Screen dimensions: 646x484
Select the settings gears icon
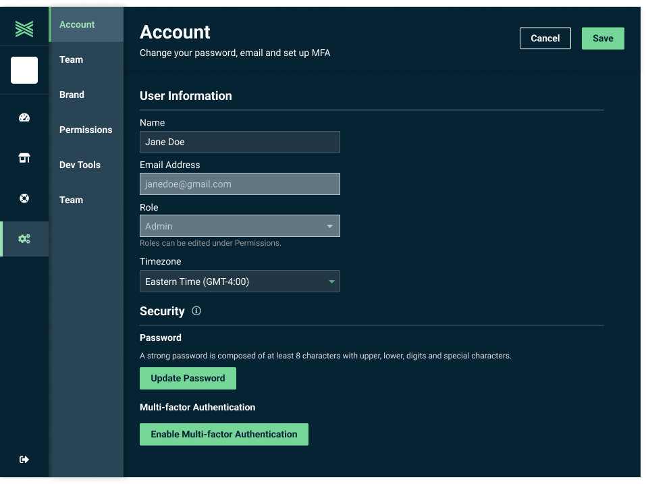point(24,239)
